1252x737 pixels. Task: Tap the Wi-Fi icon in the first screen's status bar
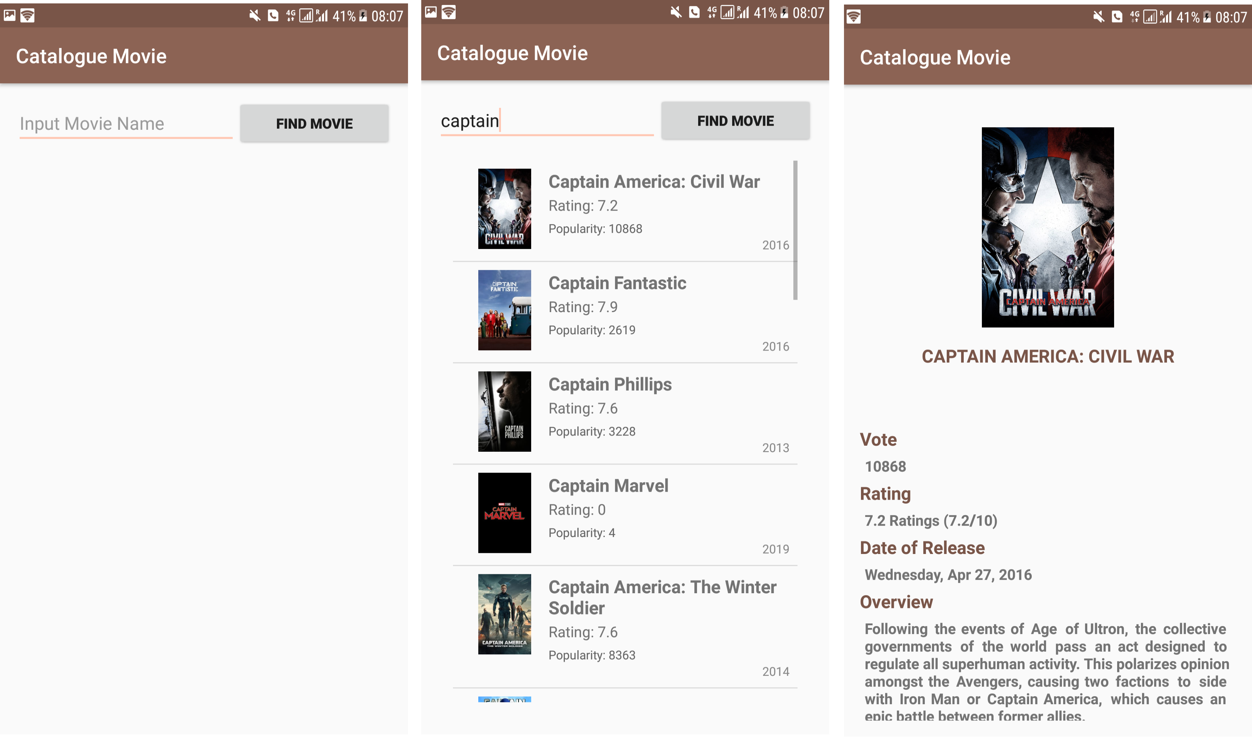pos(27,16)
